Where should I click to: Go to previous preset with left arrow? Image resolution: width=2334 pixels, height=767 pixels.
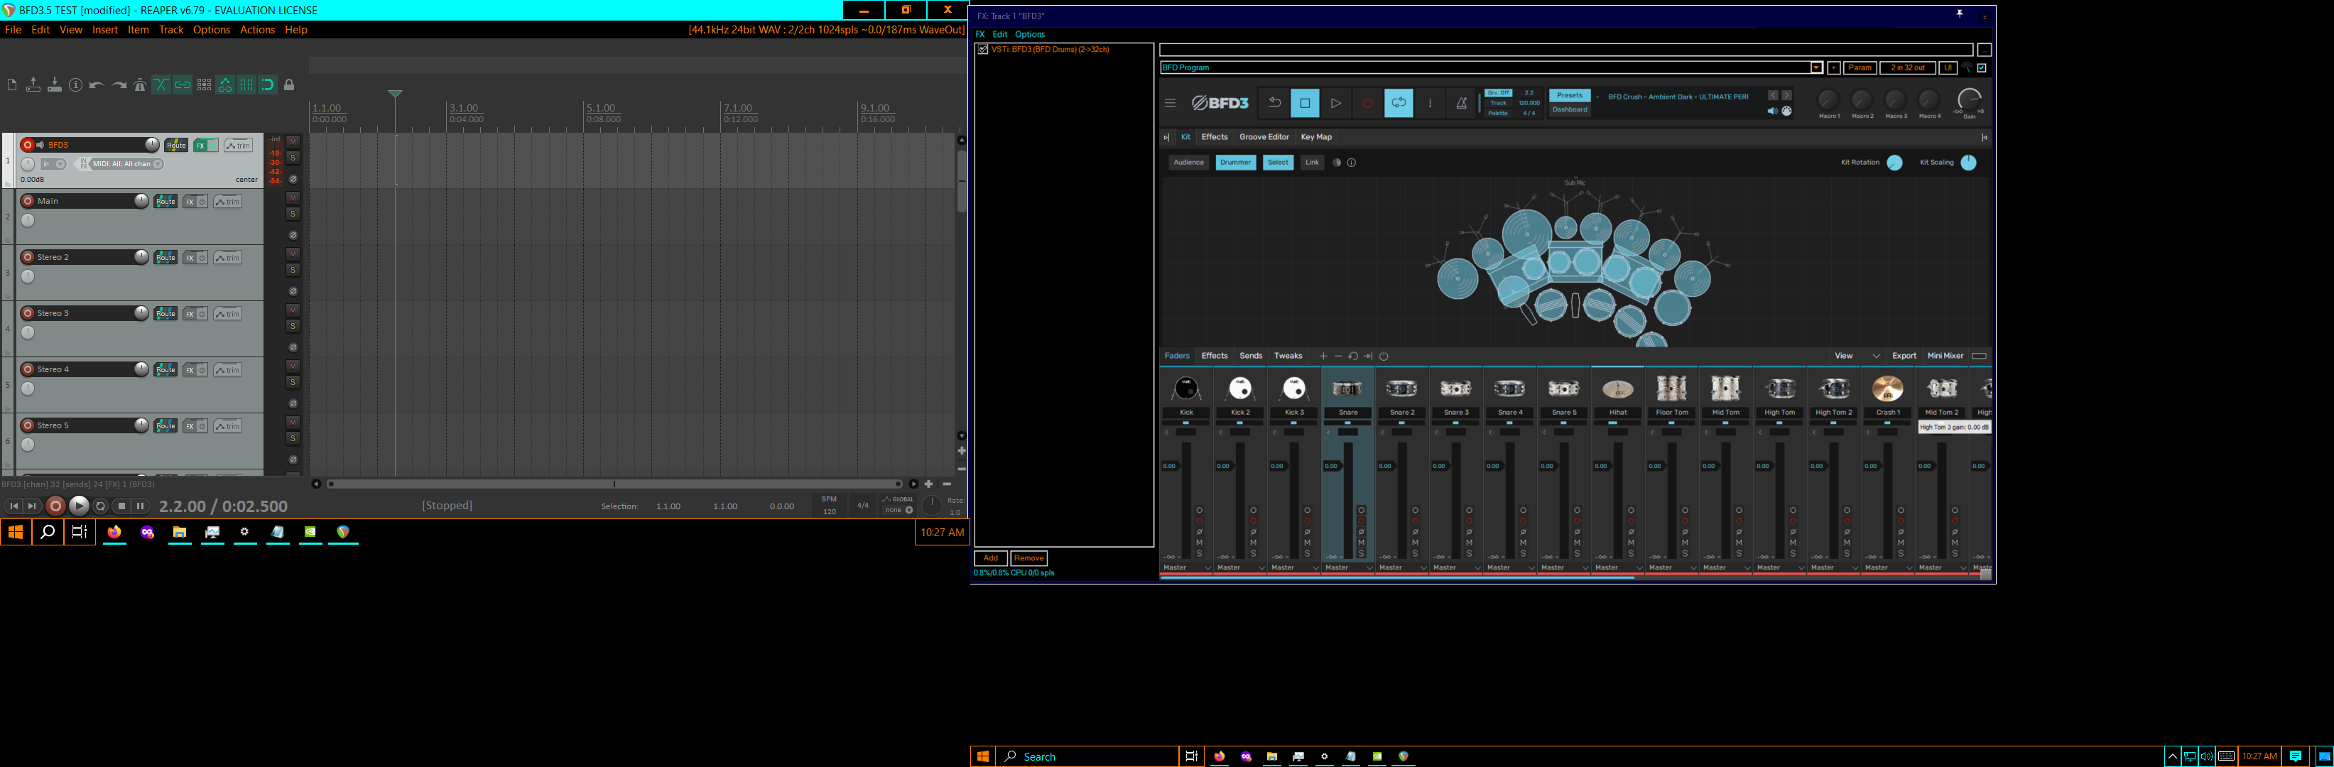[x=1773, y=95]
